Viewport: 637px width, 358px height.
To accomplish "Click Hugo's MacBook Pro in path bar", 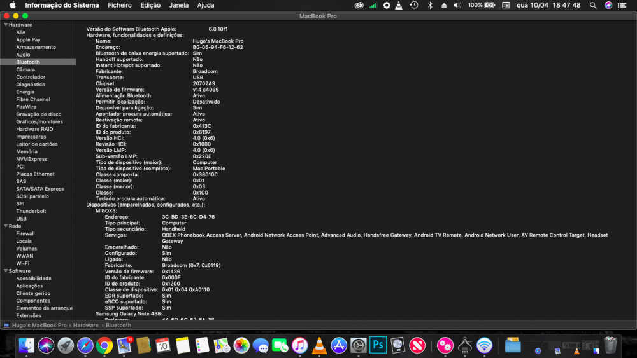I will click(39, 325).
